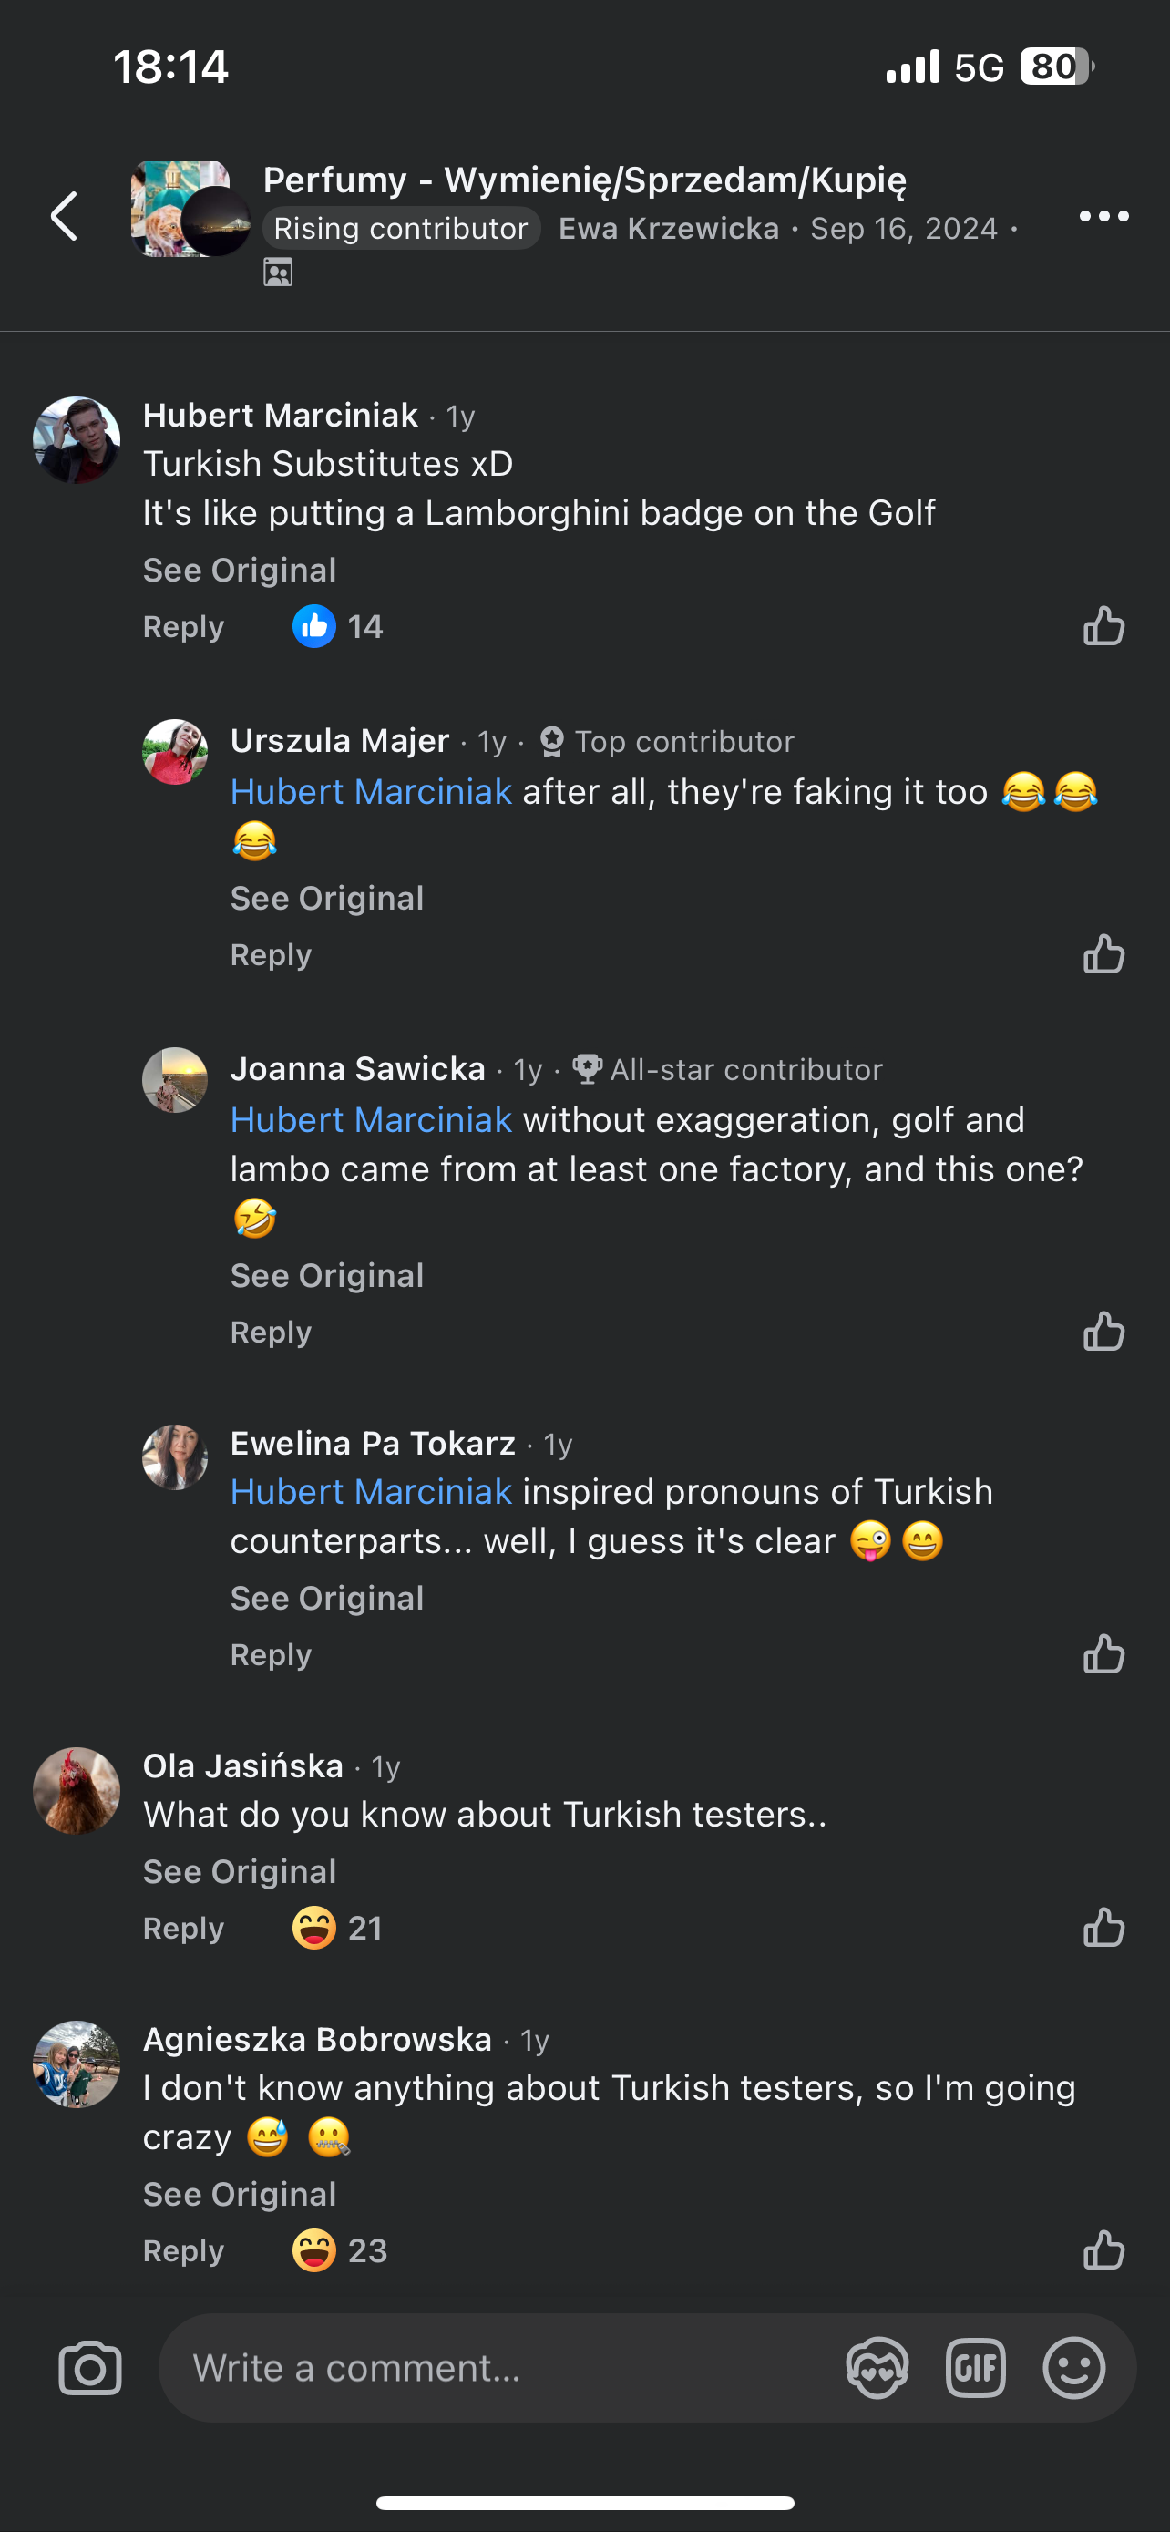Tap the back arrow in header
Screen dimensions: 1170x2532
coord(65,216)
